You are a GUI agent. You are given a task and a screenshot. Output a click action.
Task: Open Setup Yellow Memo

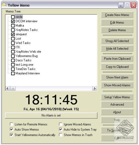point(117,97)
